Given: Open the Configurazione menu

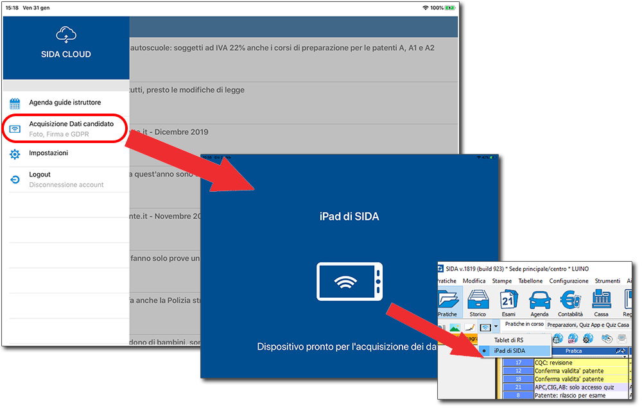Looking at the screenshot, I should [568, 281].
